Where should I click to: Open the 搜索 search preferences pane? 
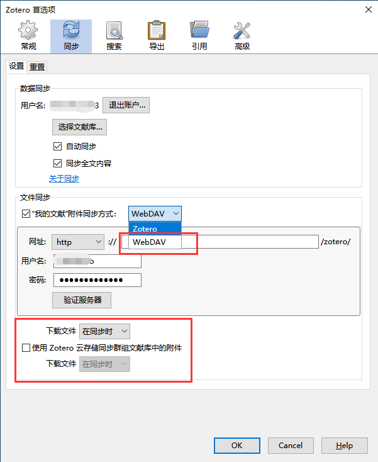(114, 37)
